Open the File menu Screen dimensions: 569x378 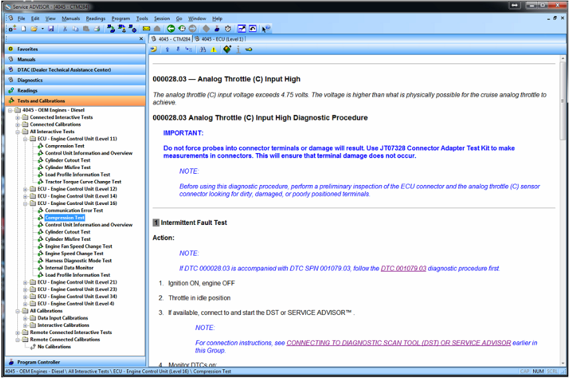(x=21, y=19)
